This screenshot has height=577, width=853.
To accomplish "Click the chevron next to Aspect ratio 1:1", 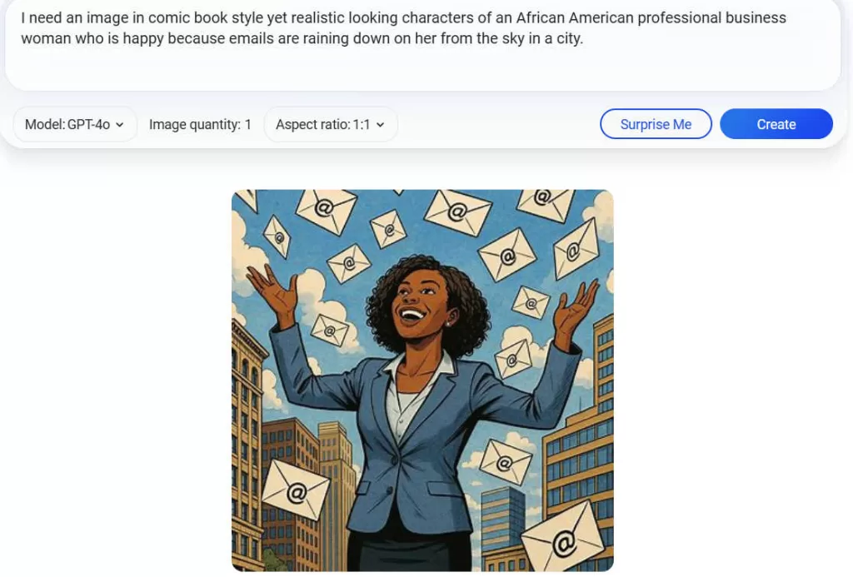I will pyautogui.click(x=380, y=125).
